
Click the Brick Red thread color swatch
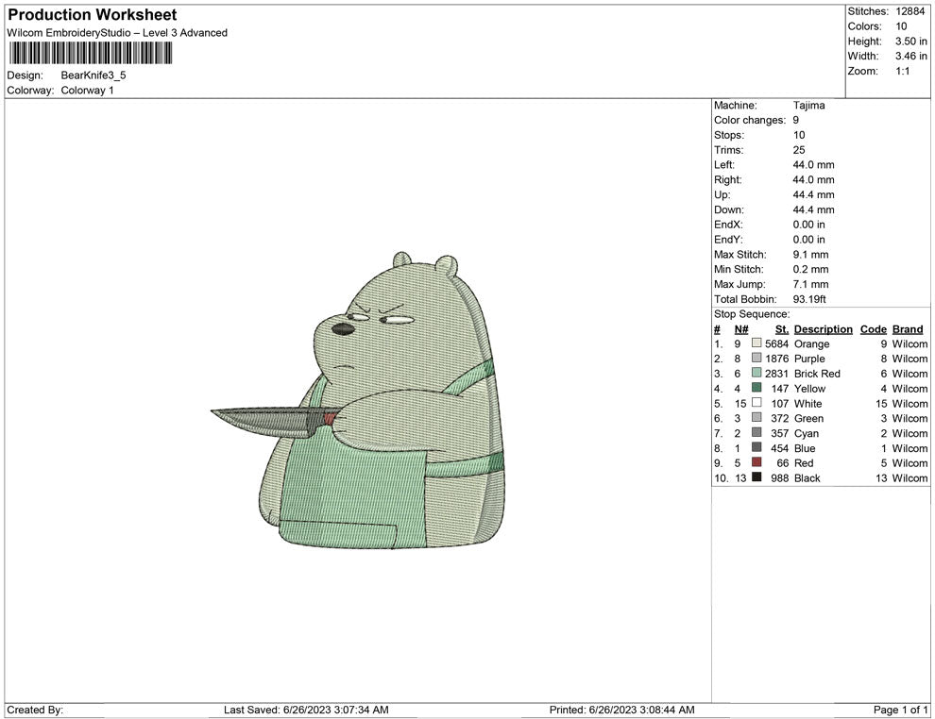click(x=756, y=373)
